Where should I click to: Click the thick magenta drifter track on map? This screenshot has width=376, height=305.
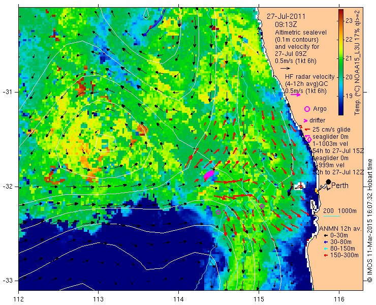[x=209, y=174]
